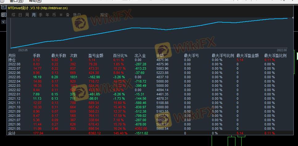Click the 移 move icon on left edge
Screen dimensions: 298x146
point(3,15)
